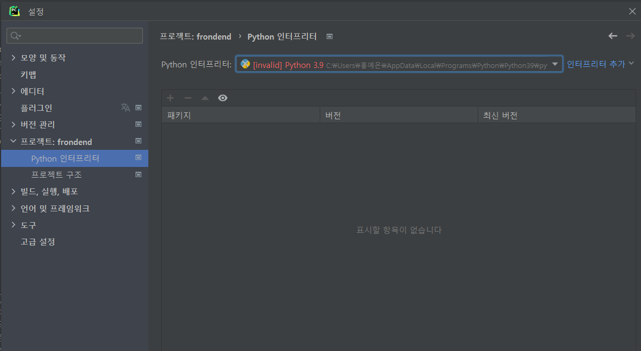Click project-level icon next to breadcrumb
The height and width of the screenshot is (351, 641).
click(x=329, y=36)
